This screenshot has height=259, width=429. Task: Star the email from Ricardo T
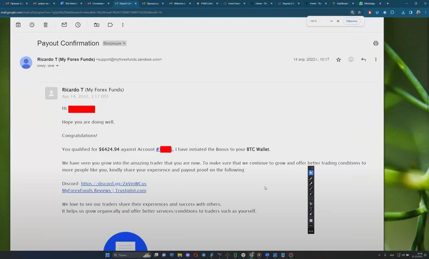tap(338, 60)
